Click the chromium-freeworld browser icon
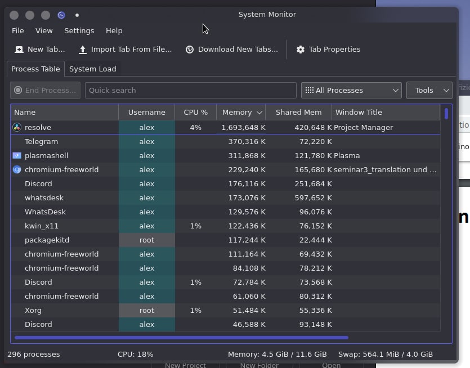This screenshot has width=470, height=368. [x=17, y=169]
